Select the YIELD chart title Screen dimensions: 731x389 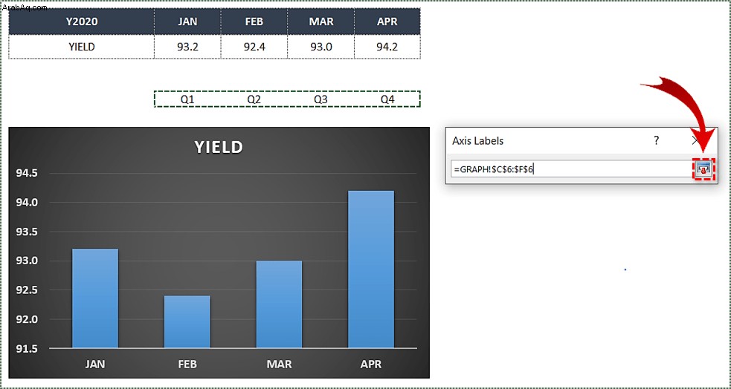[x=219, y=148]
